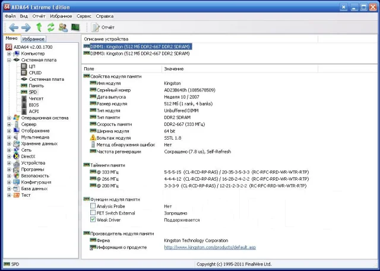Open the Избранное menu in menu bar
Screen dimensions: 380x271
pos(61,16)
